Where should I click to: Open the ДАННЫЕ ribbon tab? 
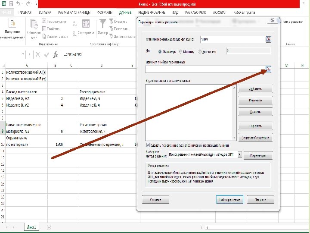(125, 12)
